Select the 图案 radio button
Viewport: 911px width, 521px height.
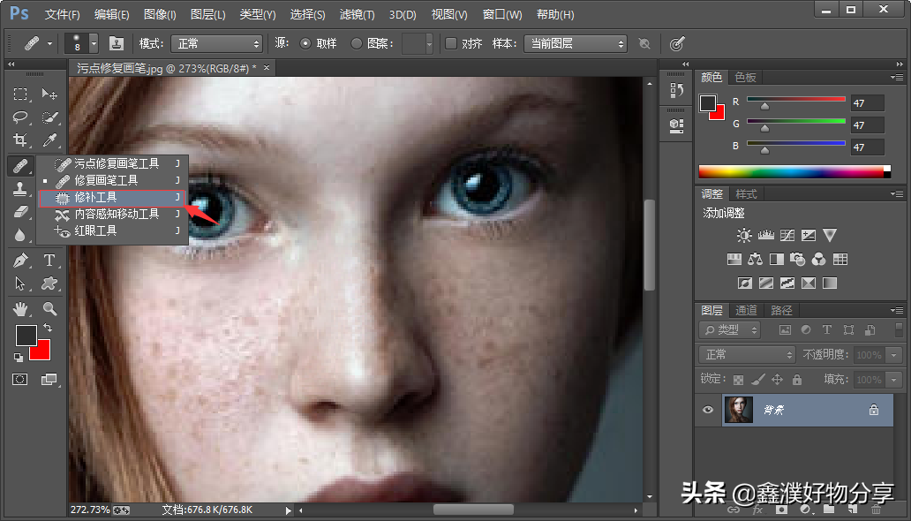tap(357, 43)
